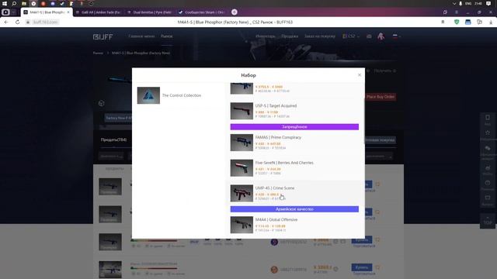Open the Рынок nav item

point(166,36)
